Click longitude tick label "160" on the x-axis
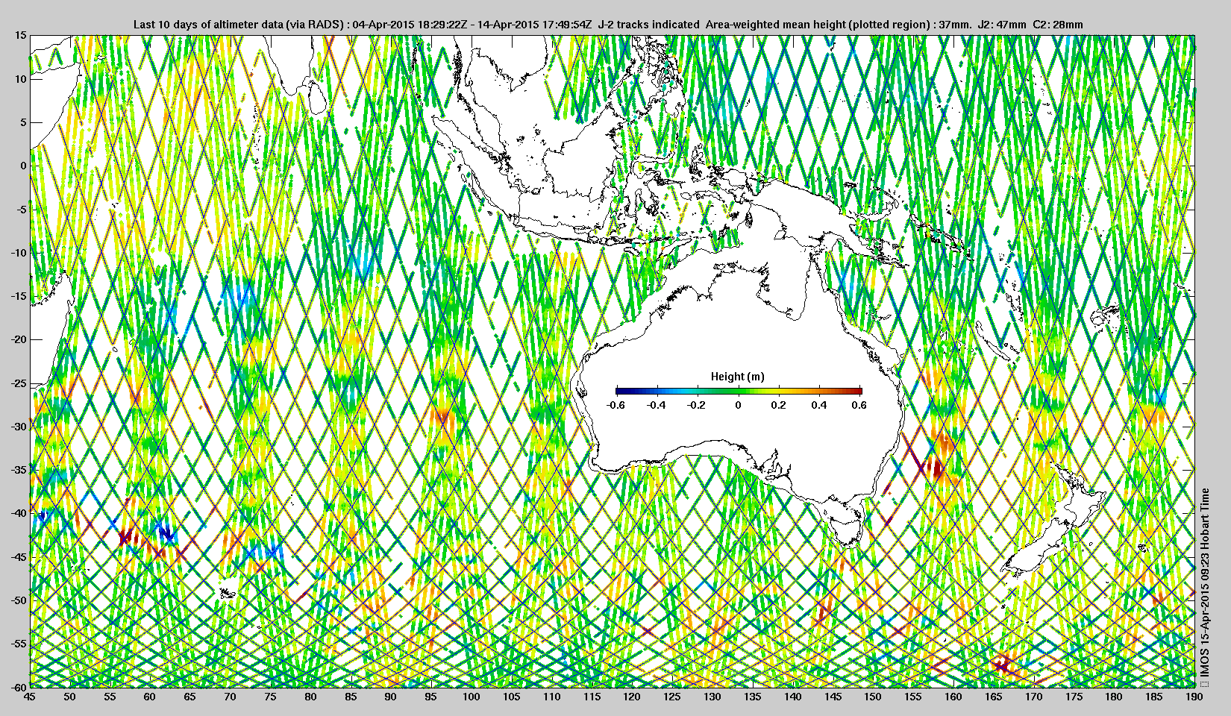 tap(953, 697)
